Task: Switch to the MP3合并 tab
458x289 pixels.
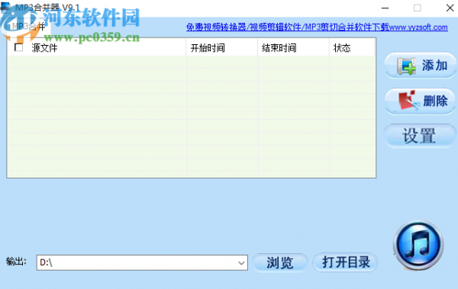Action: click(x=29, y=27)
